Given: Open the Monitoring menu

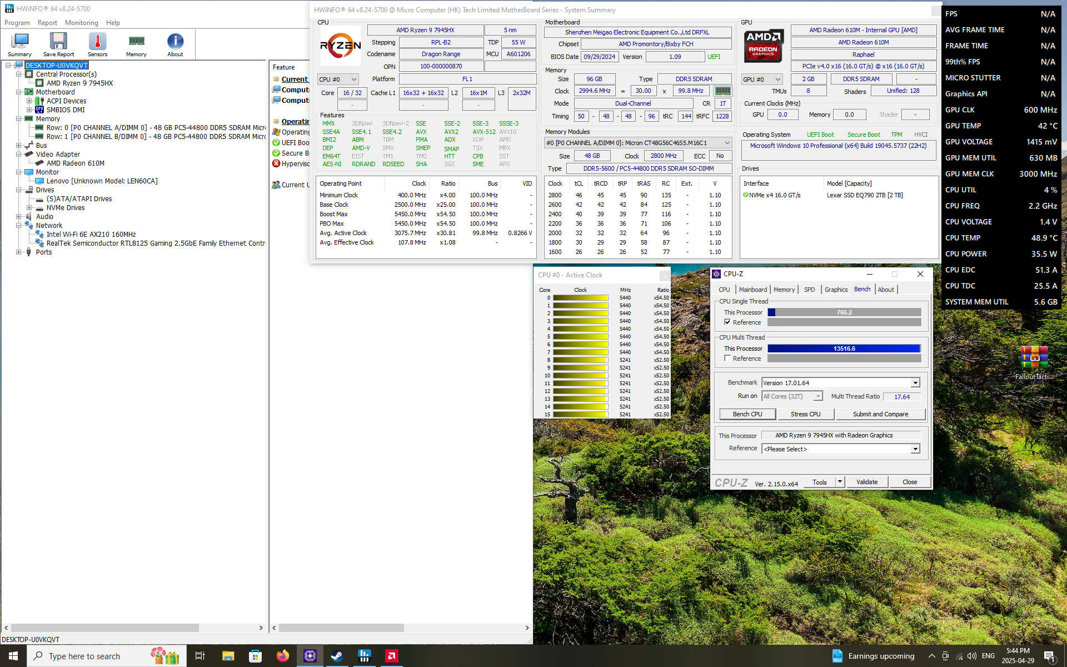Looking at the screenshot, I should click(x=82, y=23).
